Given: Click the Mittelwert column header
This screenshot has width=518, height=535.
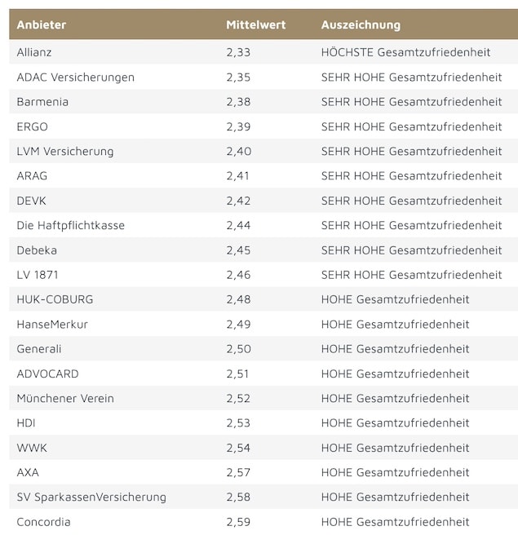Looking at the screenshot, I should click(x=255, y=24).
